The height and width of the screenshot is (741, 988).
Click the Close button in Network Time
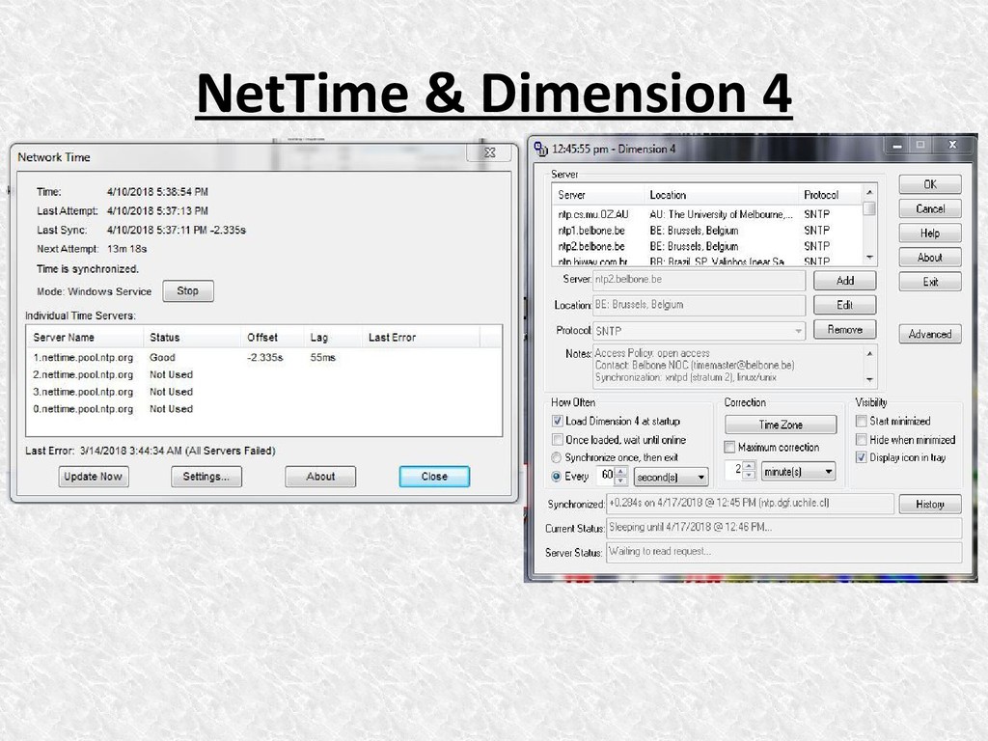pyautogui.click(x=434, y=477)
